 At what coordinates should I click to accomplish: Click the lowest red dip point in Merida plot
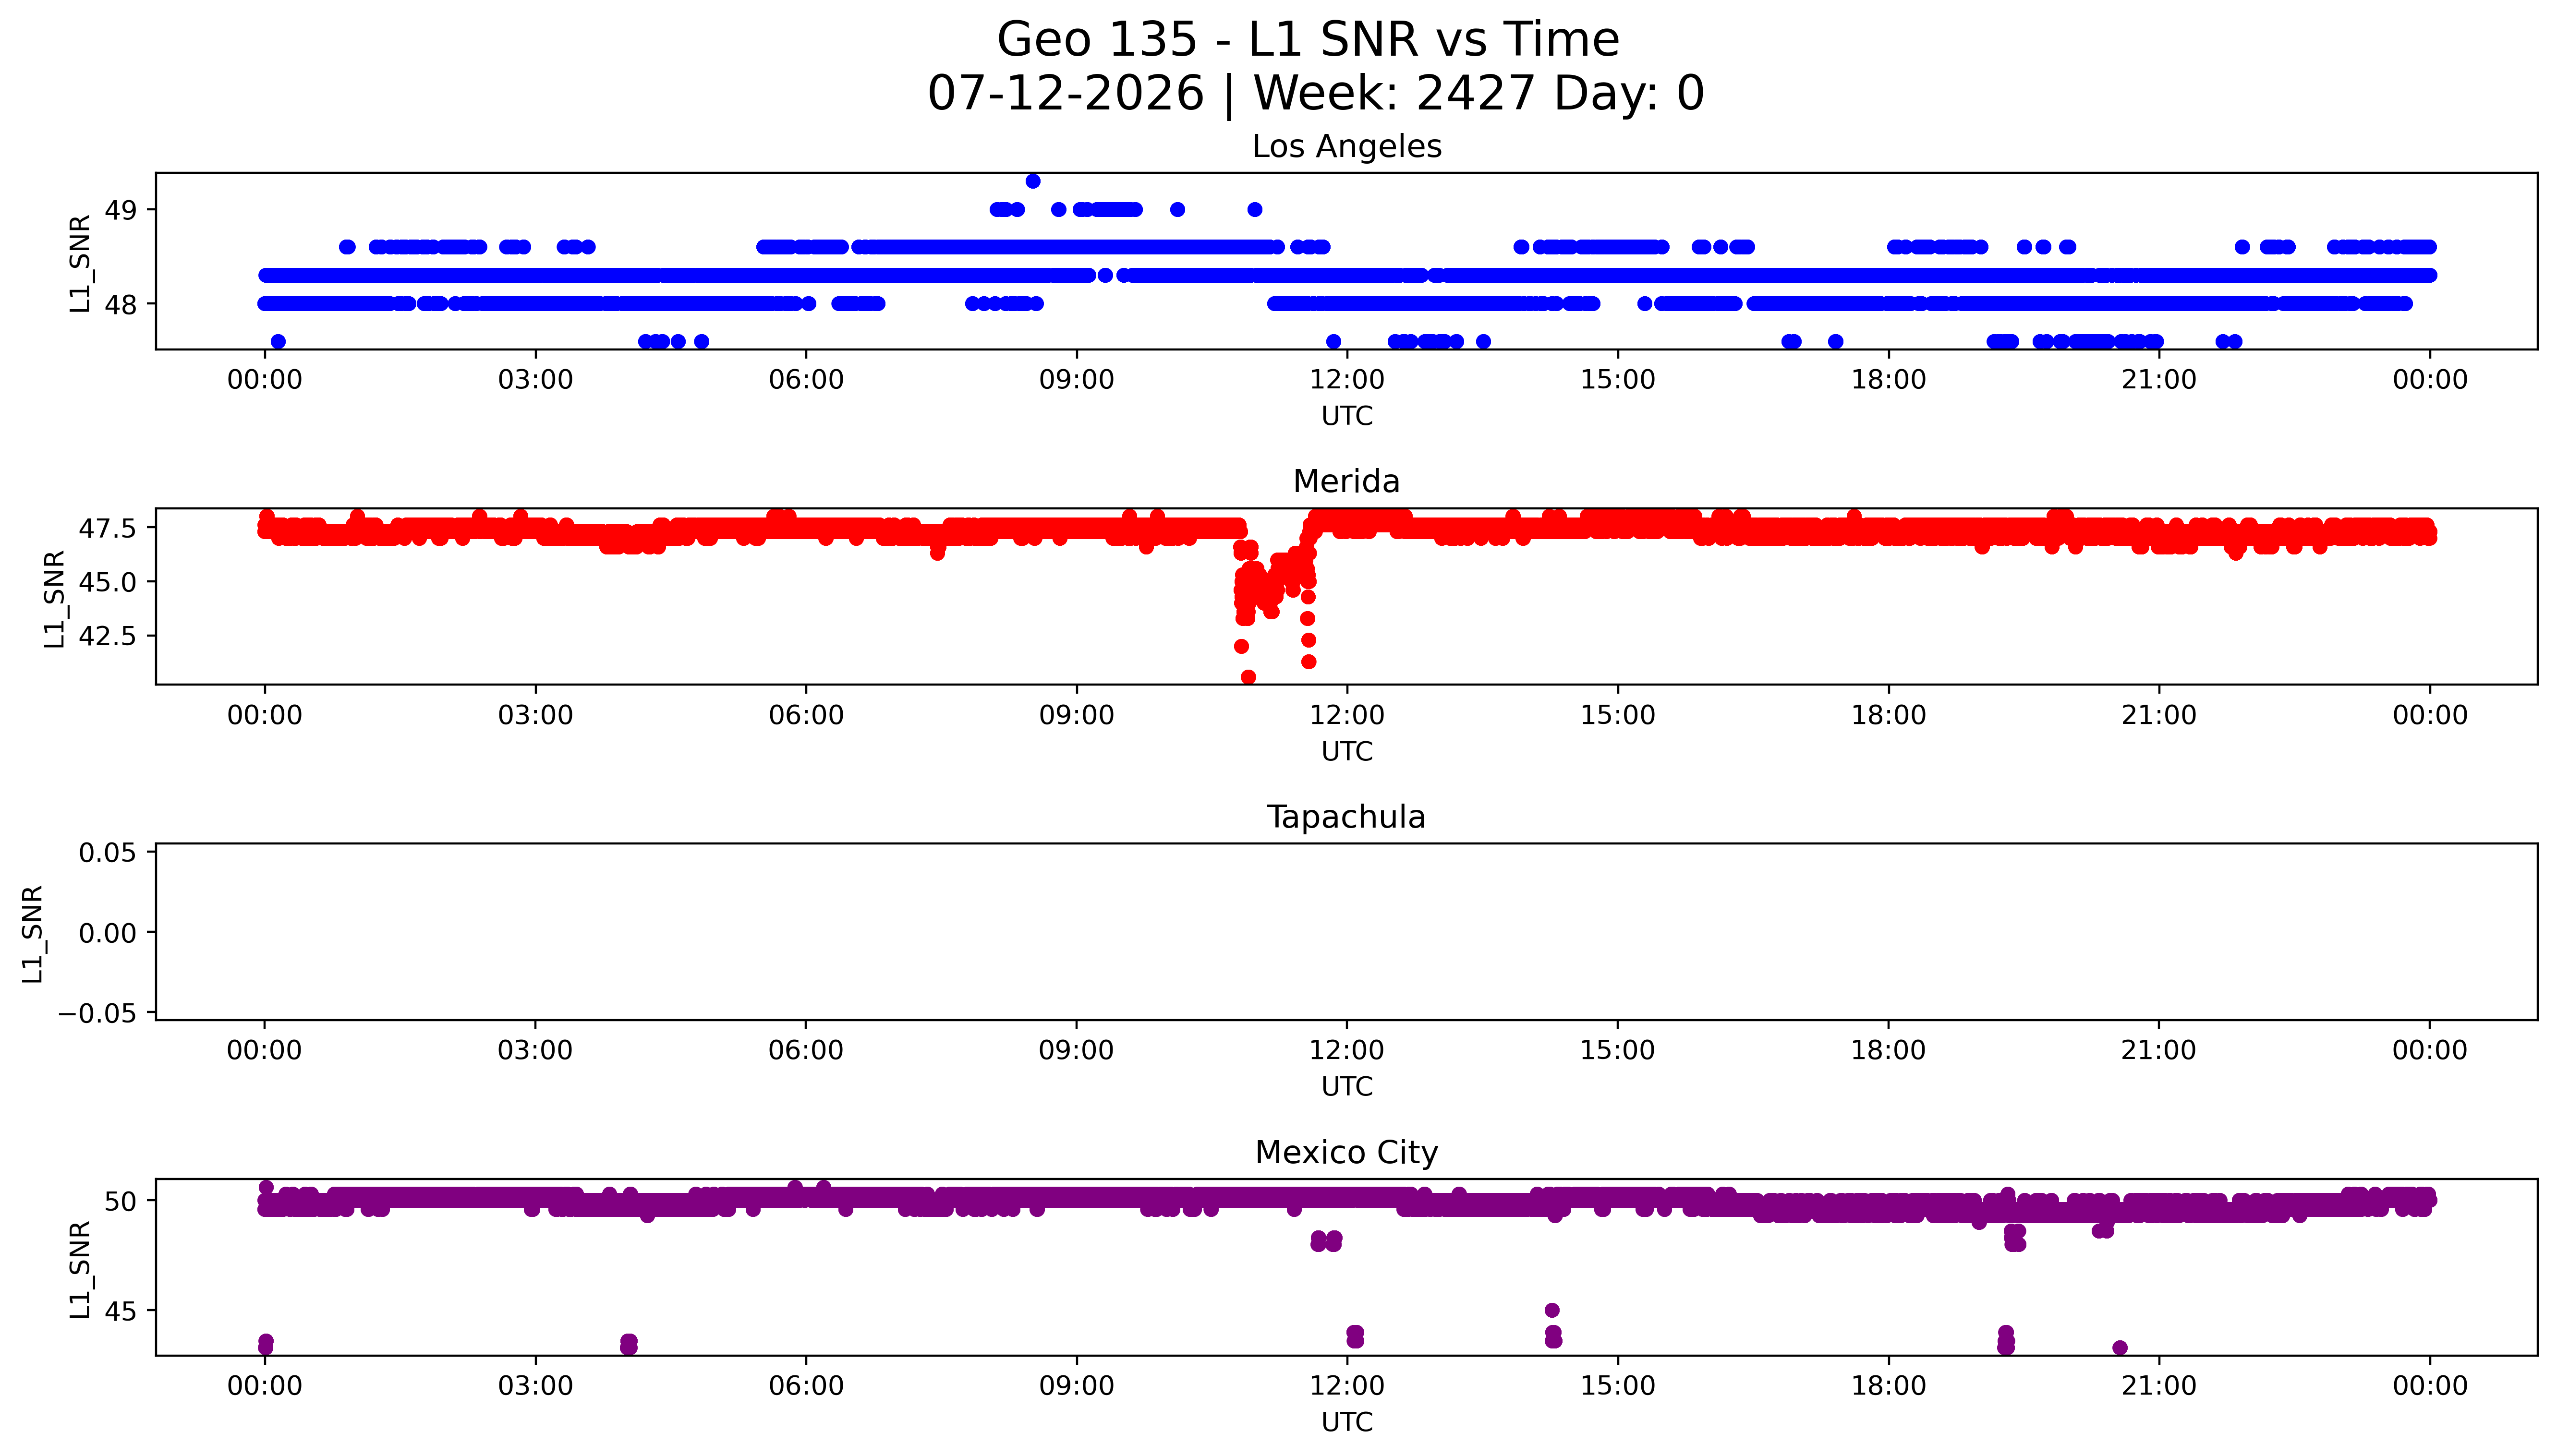click(1248, 677)
